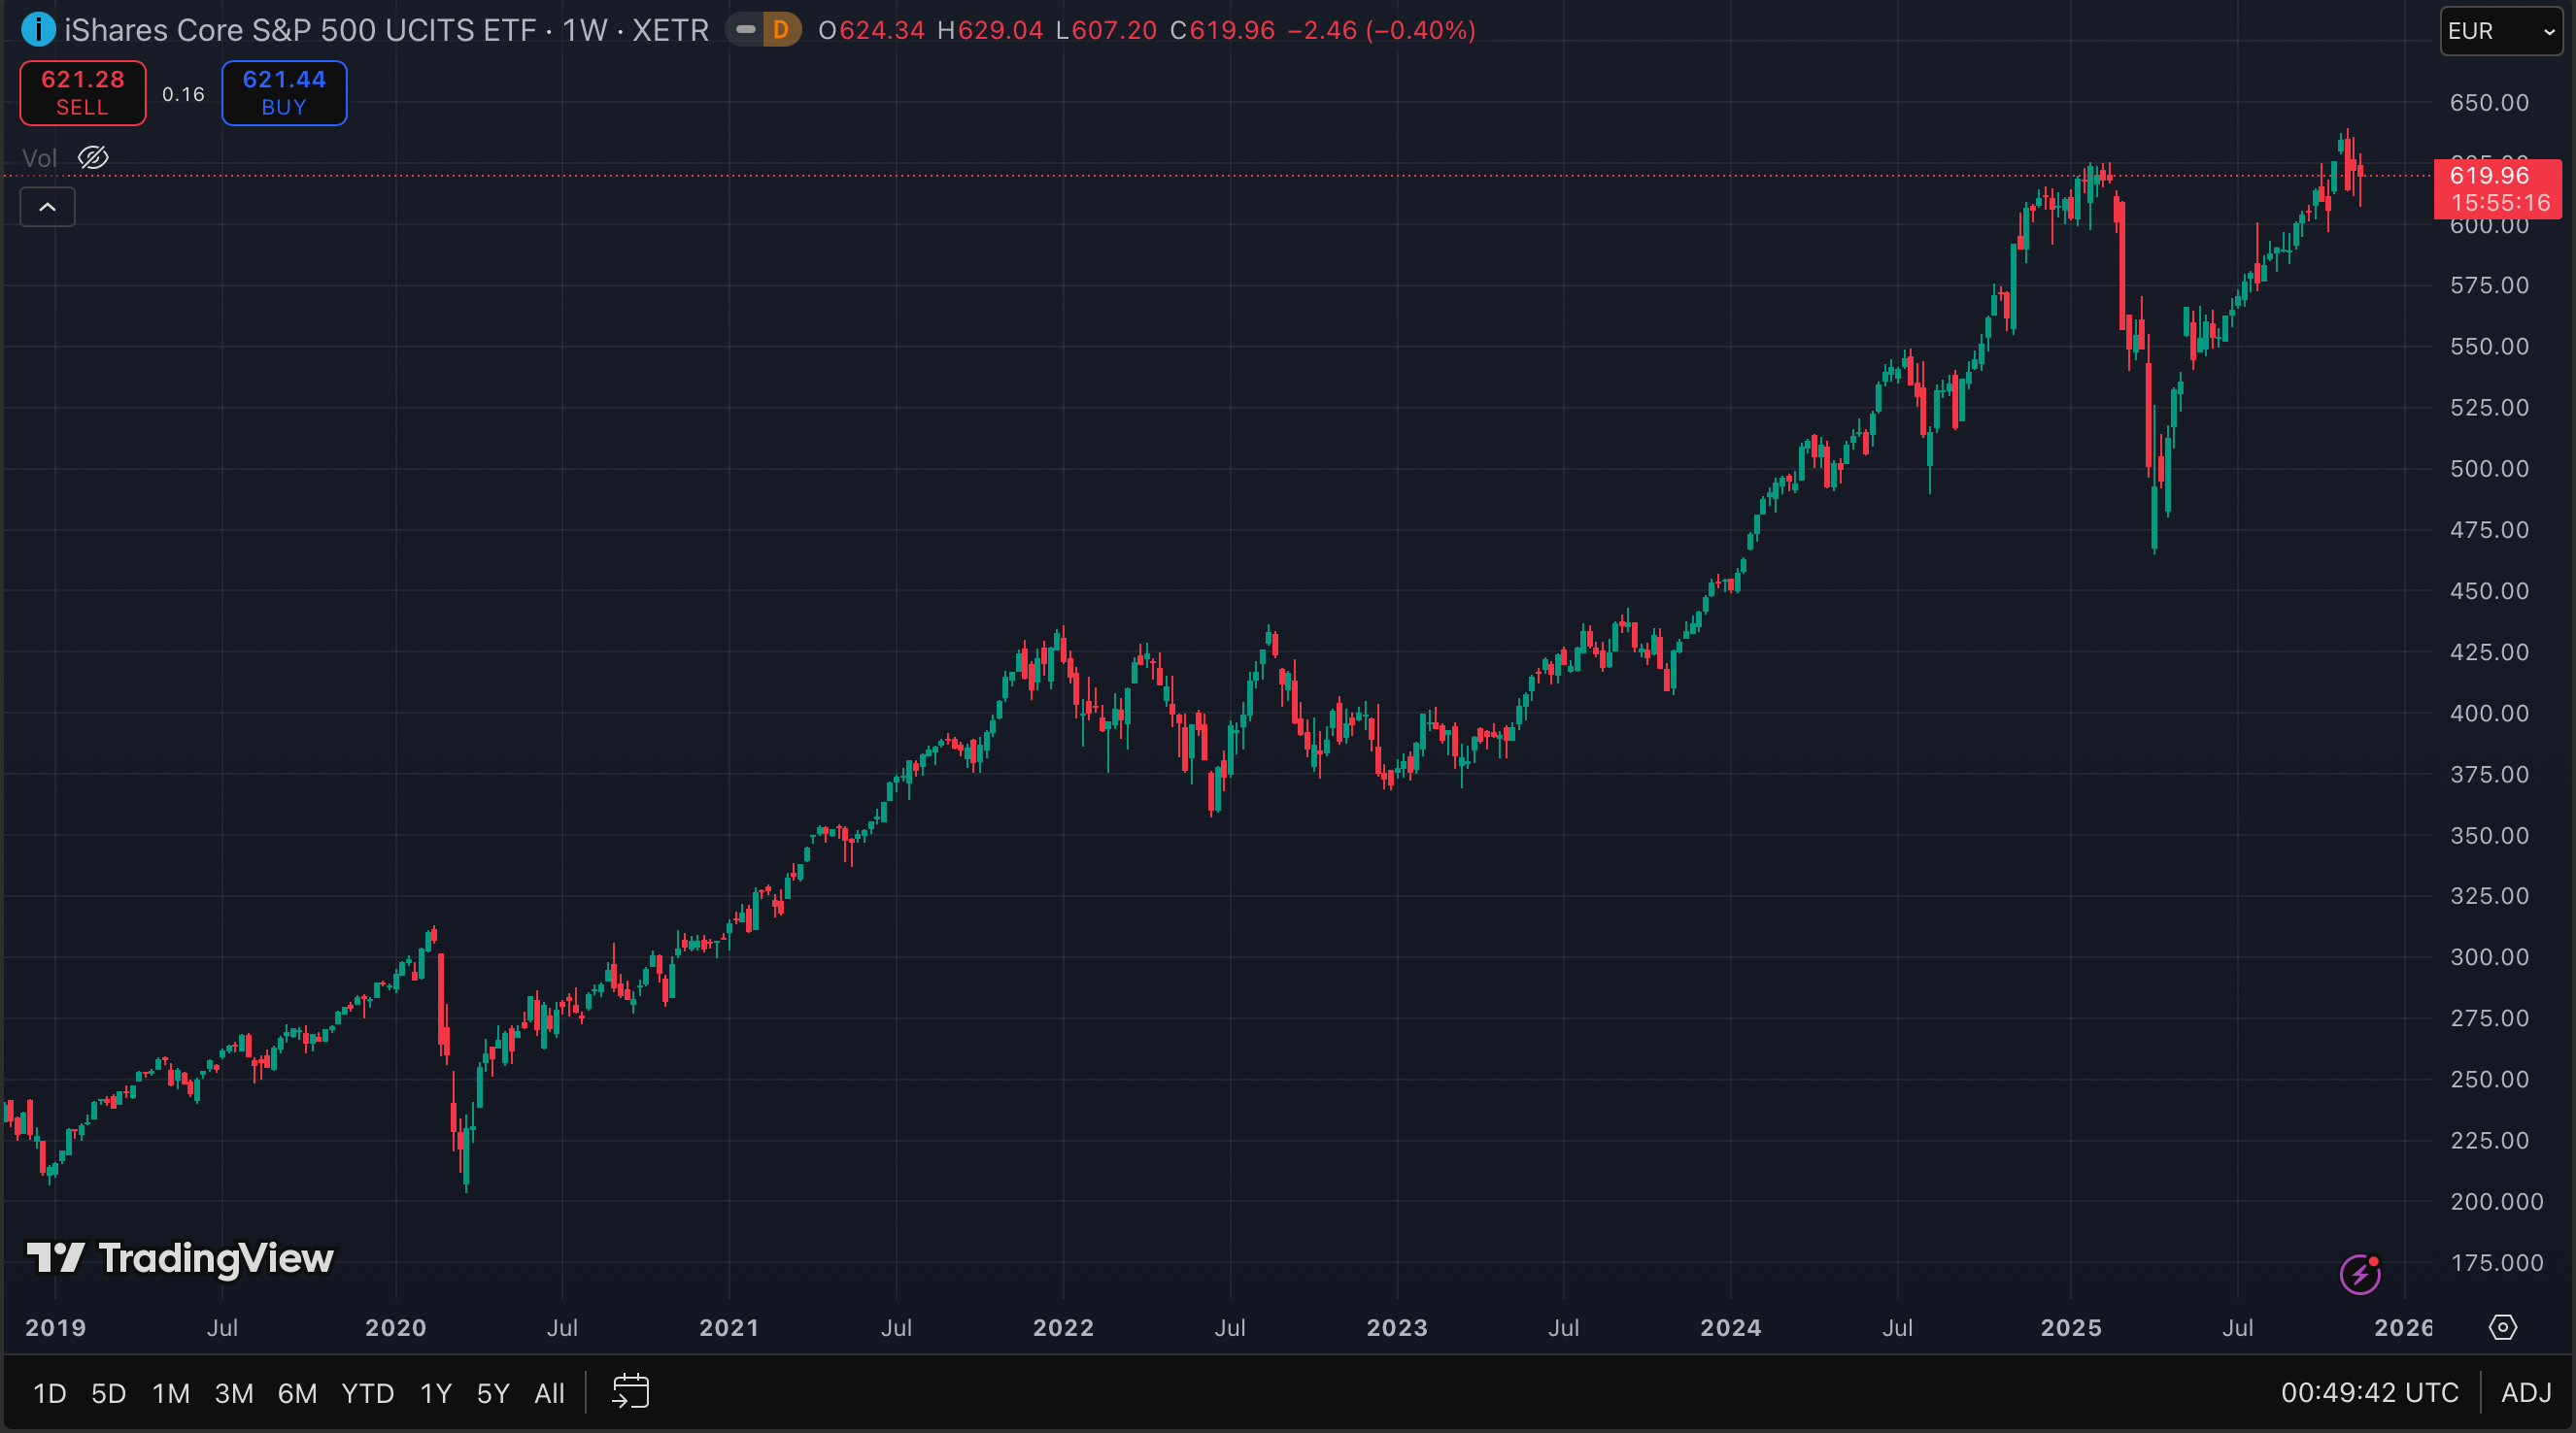Image resolution: width=2576 pixels, height=1433 pixels.
Task: Click the 00:49:42 UTC timezone clock
Action: point(2369,1392)
